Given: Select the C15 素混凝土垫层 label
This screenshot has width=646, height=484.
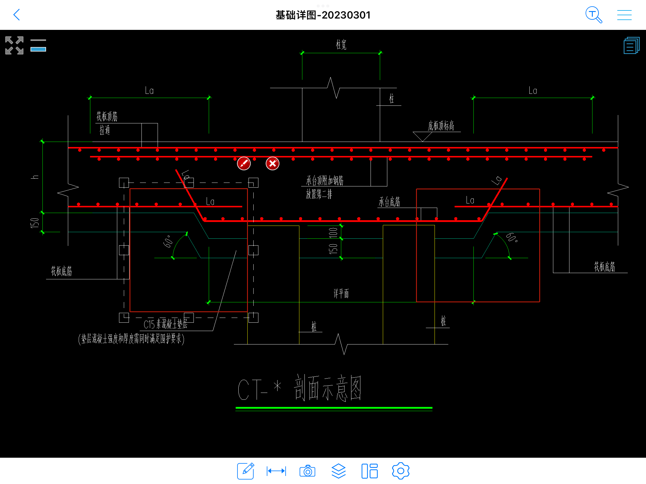Looking at the screenshot, I should pos(165,324).
